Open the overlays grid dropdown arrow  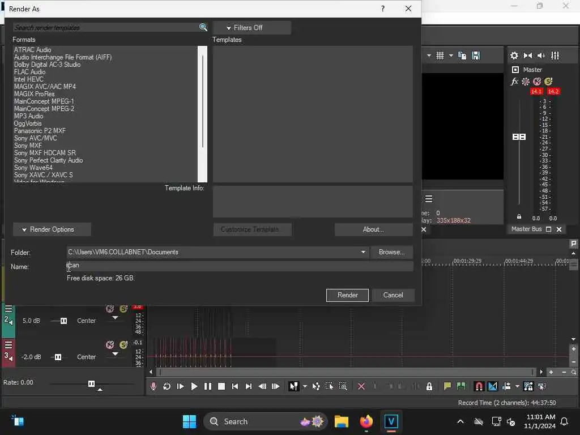(x=451, y=56)
